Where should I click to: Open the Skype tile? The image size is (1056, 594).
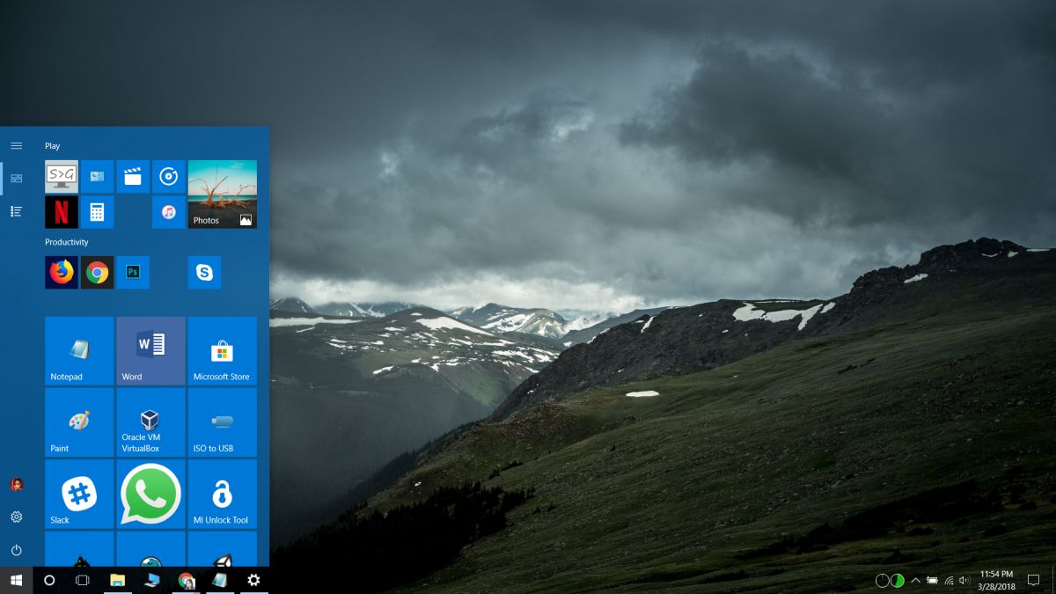pyautogui.click(x=204, y=273)
